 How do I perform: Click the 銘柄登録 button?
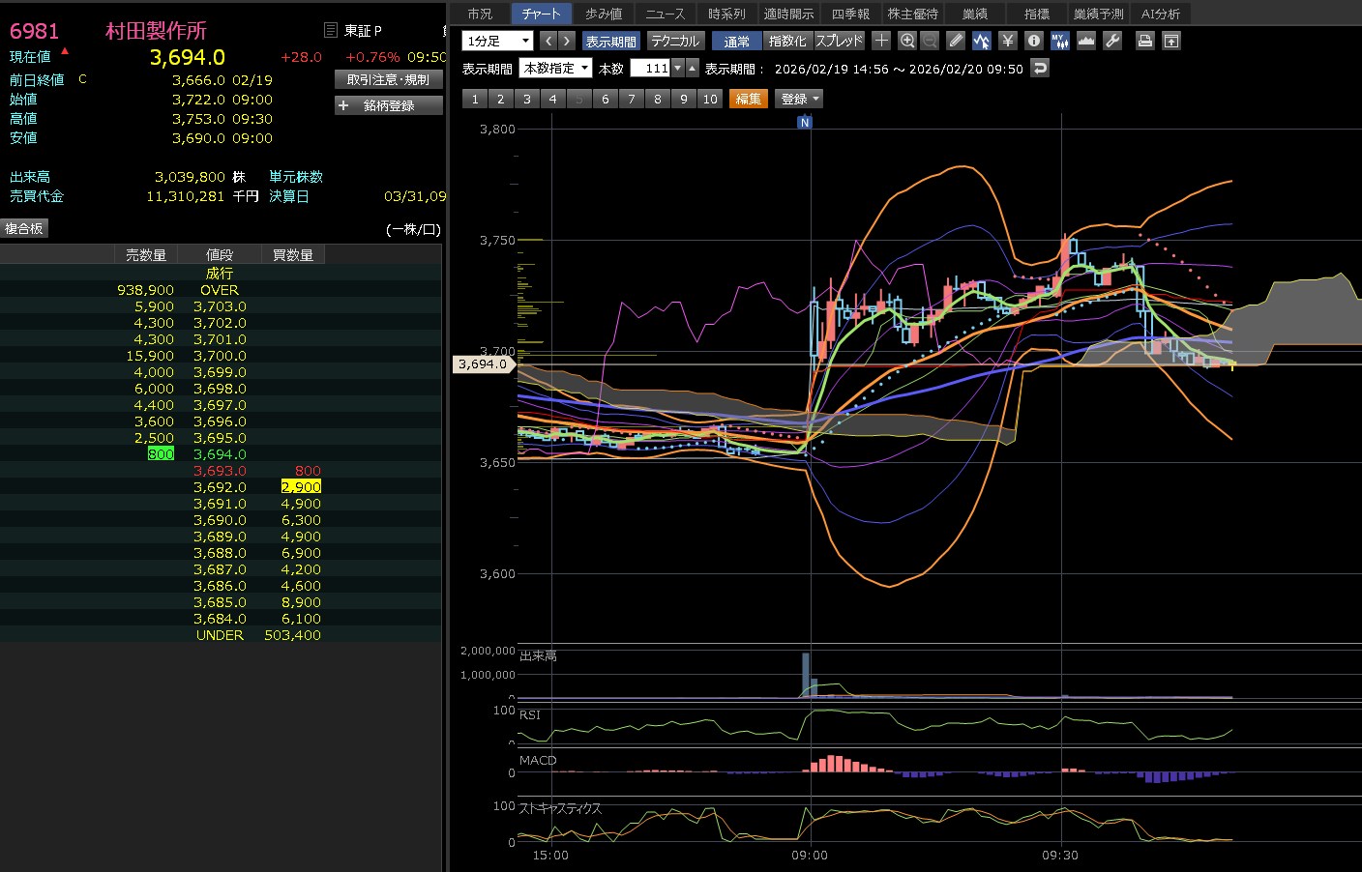pos(388,105)
